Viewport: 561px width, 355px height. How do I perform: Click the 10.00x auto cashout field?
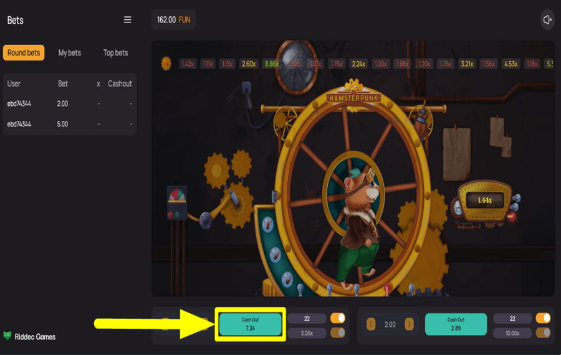[512, 333]
